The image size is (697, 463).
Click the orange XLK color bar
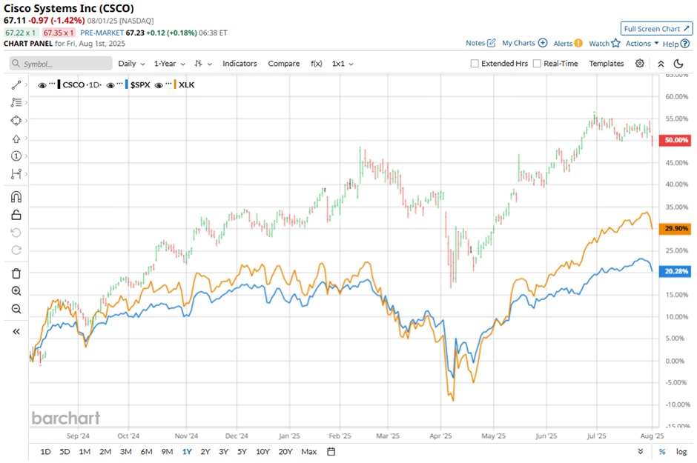click(x=175, y=84)
